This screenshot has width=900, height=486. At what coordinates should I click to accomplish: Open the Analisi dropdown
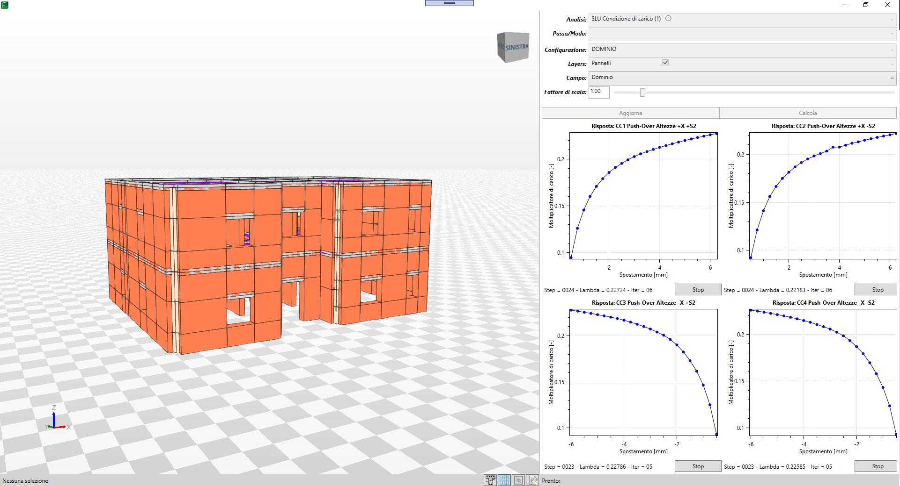click(742, 19)
